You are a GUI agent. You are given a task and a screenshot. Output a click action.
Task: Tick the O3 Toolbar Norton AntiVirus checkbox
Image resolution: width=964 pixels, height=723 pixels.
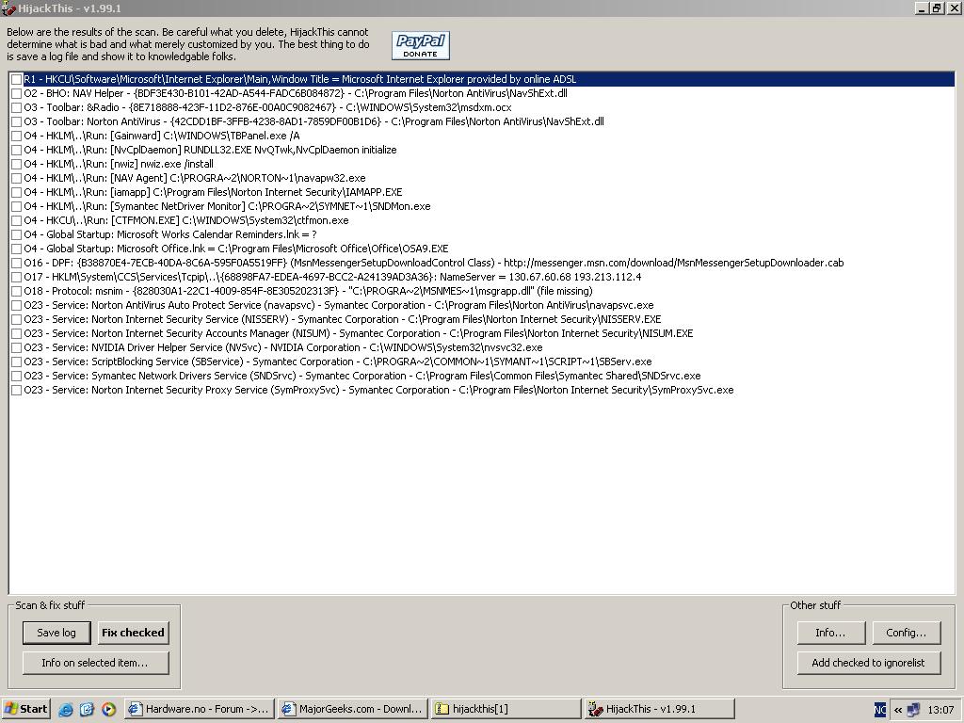point(17,121)
